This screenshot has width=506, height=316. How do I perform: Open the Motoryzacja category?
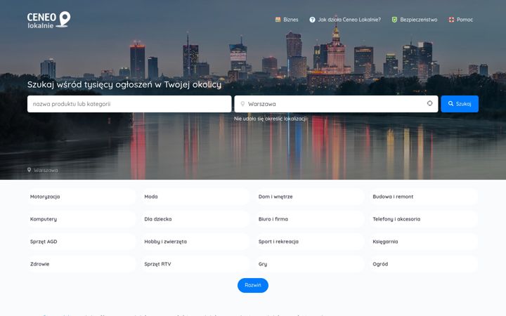click(82, 197)
